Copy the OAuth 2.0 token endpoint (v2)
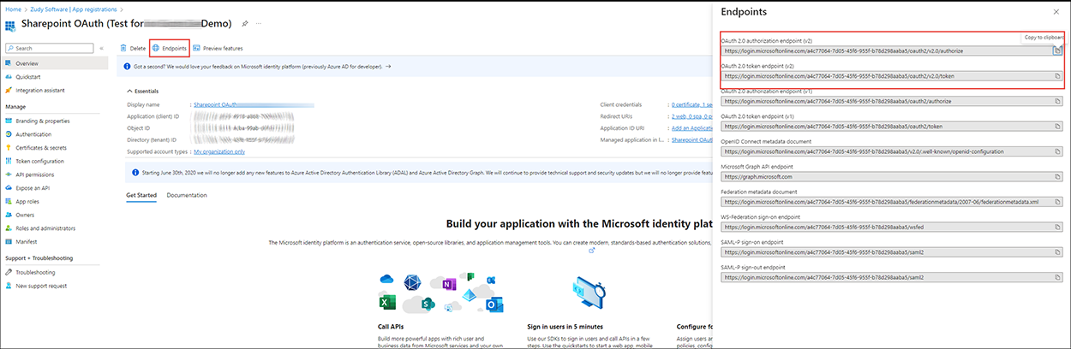The width and height of the screenshot is (1071, 349). tap(1057, 77)
